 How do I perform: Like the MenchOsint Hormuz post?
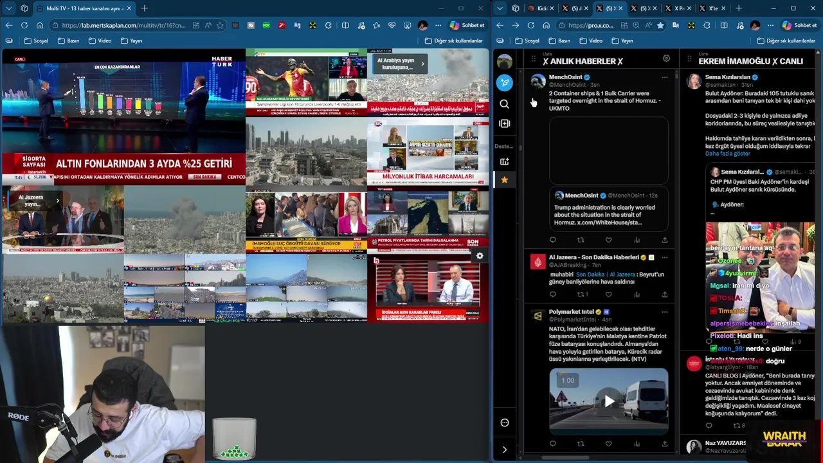tap(608, 240)
